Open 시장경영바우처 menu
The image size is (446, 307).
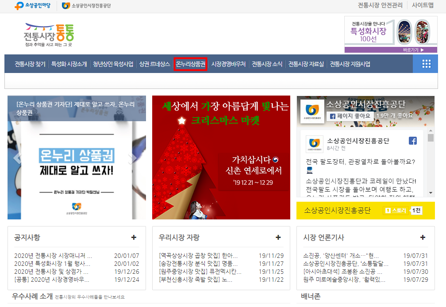click(x=228, y=64)
